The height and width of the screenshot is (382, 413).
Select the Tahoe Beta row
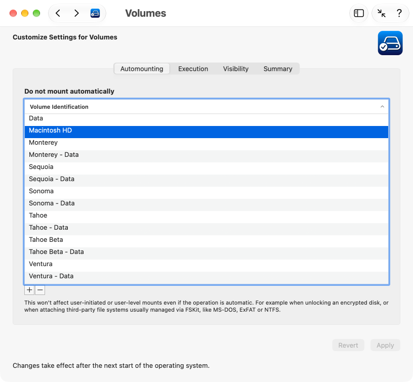pos(206,241)
